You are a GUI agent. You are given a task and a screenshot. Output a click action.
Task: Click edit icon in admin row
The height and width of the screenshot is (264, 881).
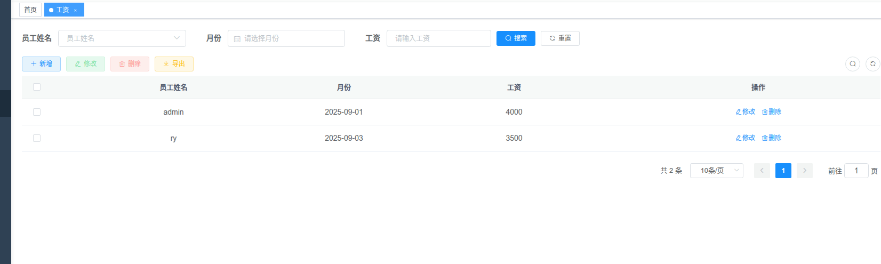click(739, 112)
